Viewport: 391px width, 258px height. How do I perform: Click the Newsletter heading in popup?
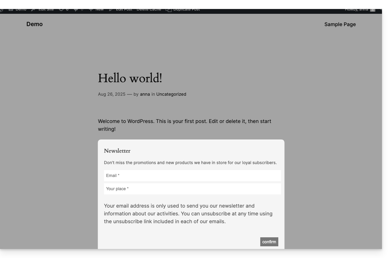pyautogui.click(x=117, y=151)
